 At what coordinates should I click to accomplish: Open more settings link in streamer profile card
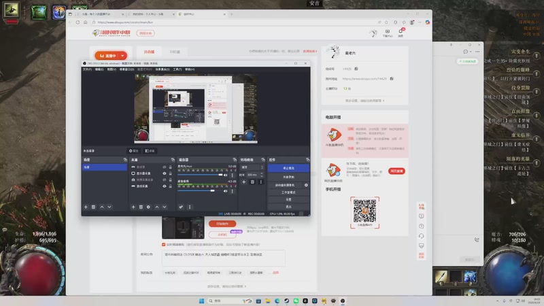tap(364, 101)
